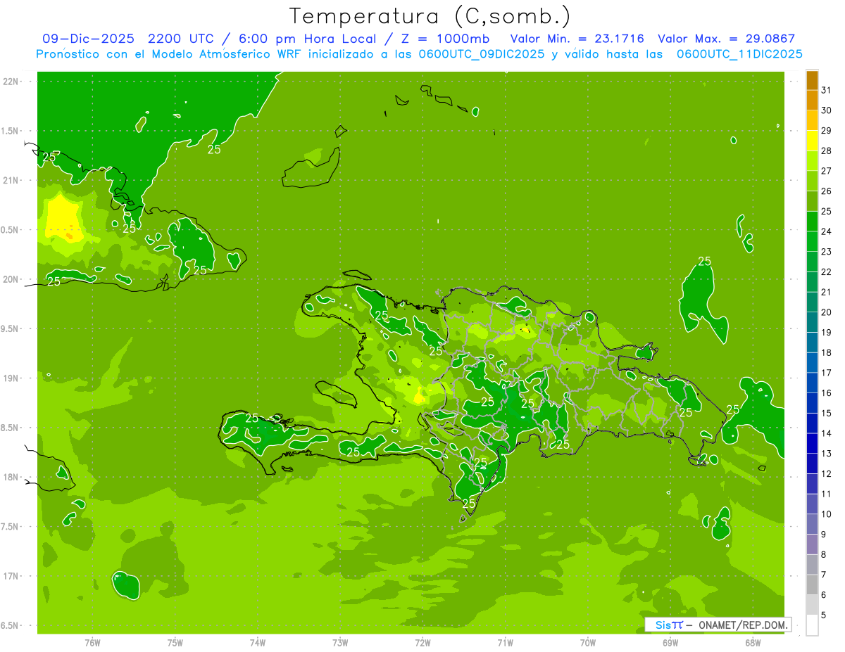845x652 pixels.
Task: Click the '18N' latitude label
Action: click(11, 477)
